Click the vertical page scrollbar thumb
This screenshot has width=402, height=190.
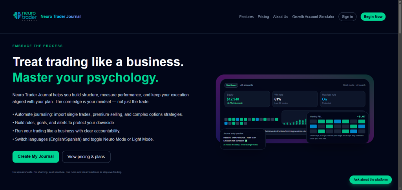400,18
